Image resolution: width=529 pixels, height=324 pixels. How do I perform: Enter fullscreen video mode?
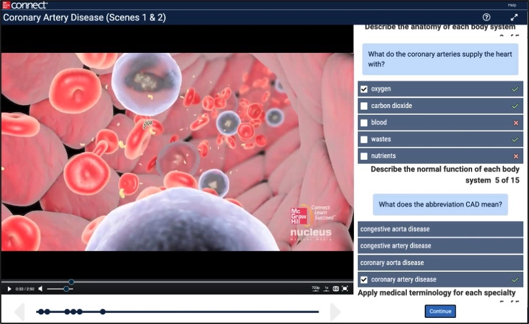(x=345, y=289)
